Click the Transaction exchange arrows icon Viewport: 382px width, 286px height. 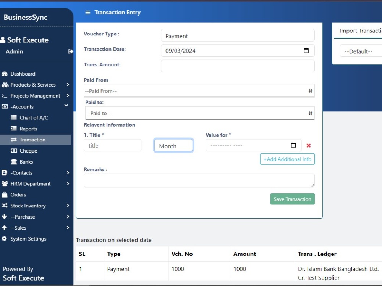tap(14, 140)
